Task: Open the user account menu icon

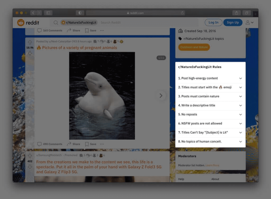Action: click(249, 22)
